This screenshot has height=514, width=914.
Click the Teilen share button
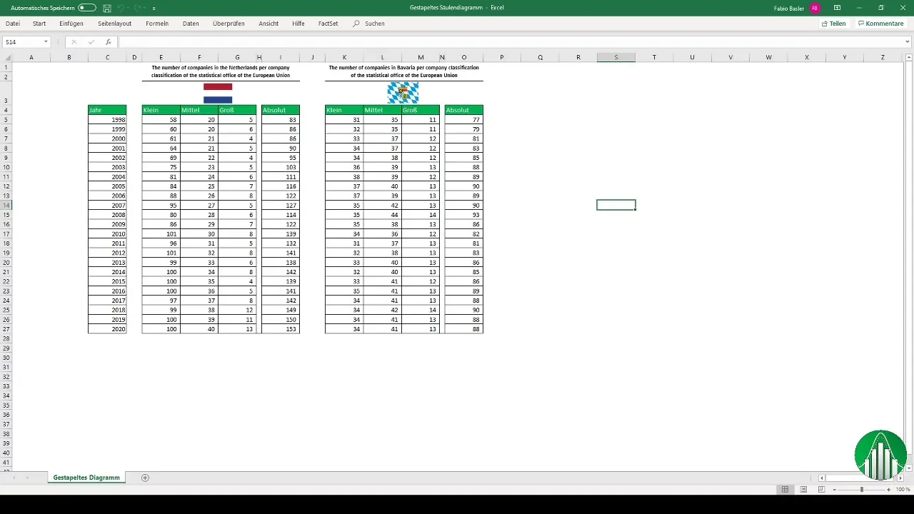[x=833, y=24]
